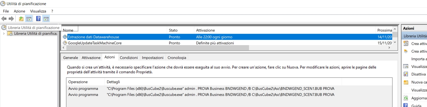
Task: Click clock icon beside GoogleUpdateTaskMachineCore
Action: 65,43
